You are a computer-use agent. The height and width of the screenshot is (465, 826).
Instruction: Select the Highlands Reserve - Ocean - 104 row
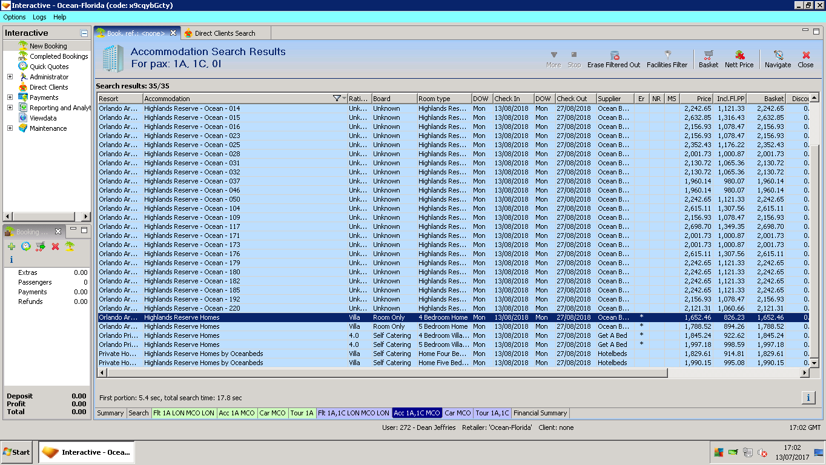point(192,208)
